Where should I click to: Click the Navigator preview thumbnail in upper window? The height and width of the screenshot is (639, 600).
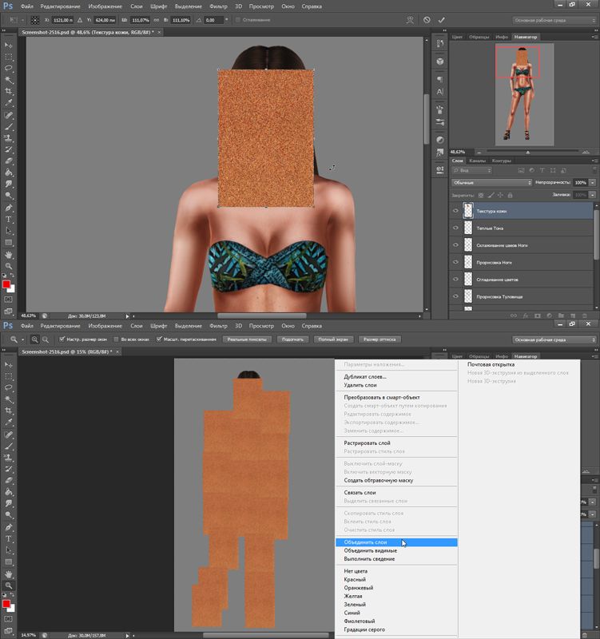524,94
